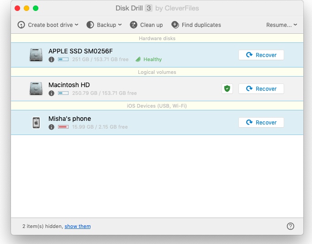The width and height of the screenshot is (312, 244).
Task: Select the APPLE SSD SM0256F name
Action: point(80,51)
